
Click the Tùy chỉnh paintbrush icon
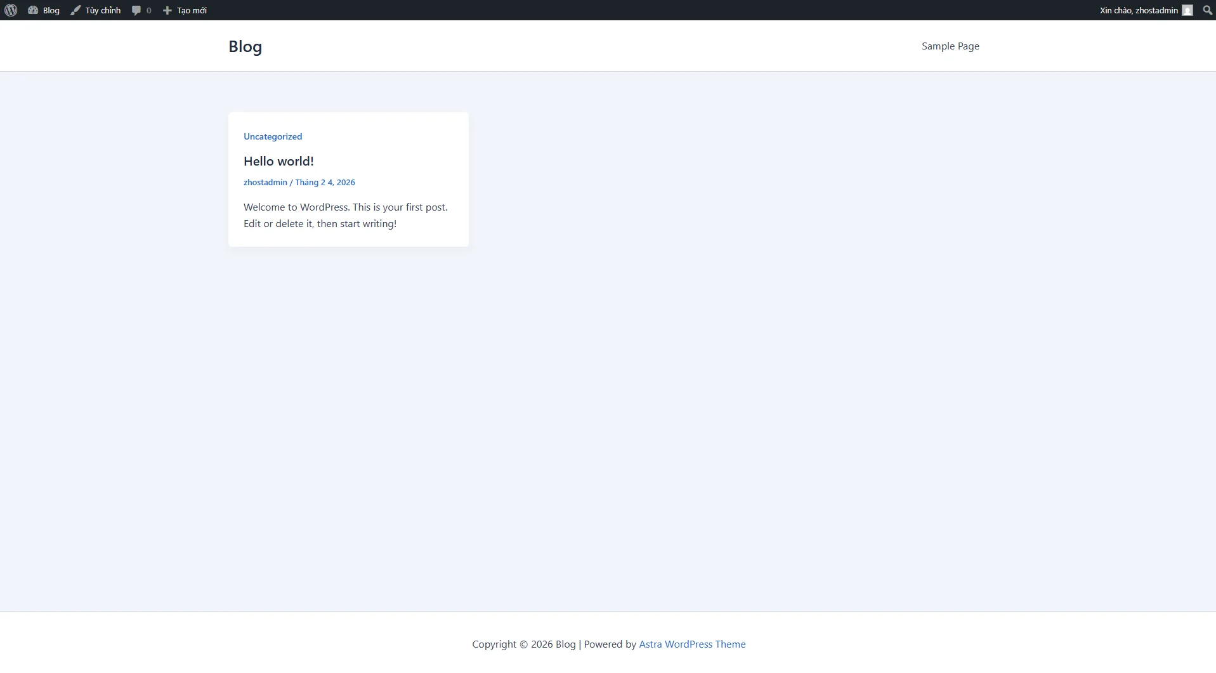tap(75, 10)
